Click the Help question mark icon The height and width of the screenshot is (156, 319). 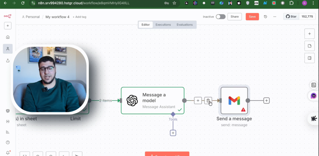[x=8, y=142]
